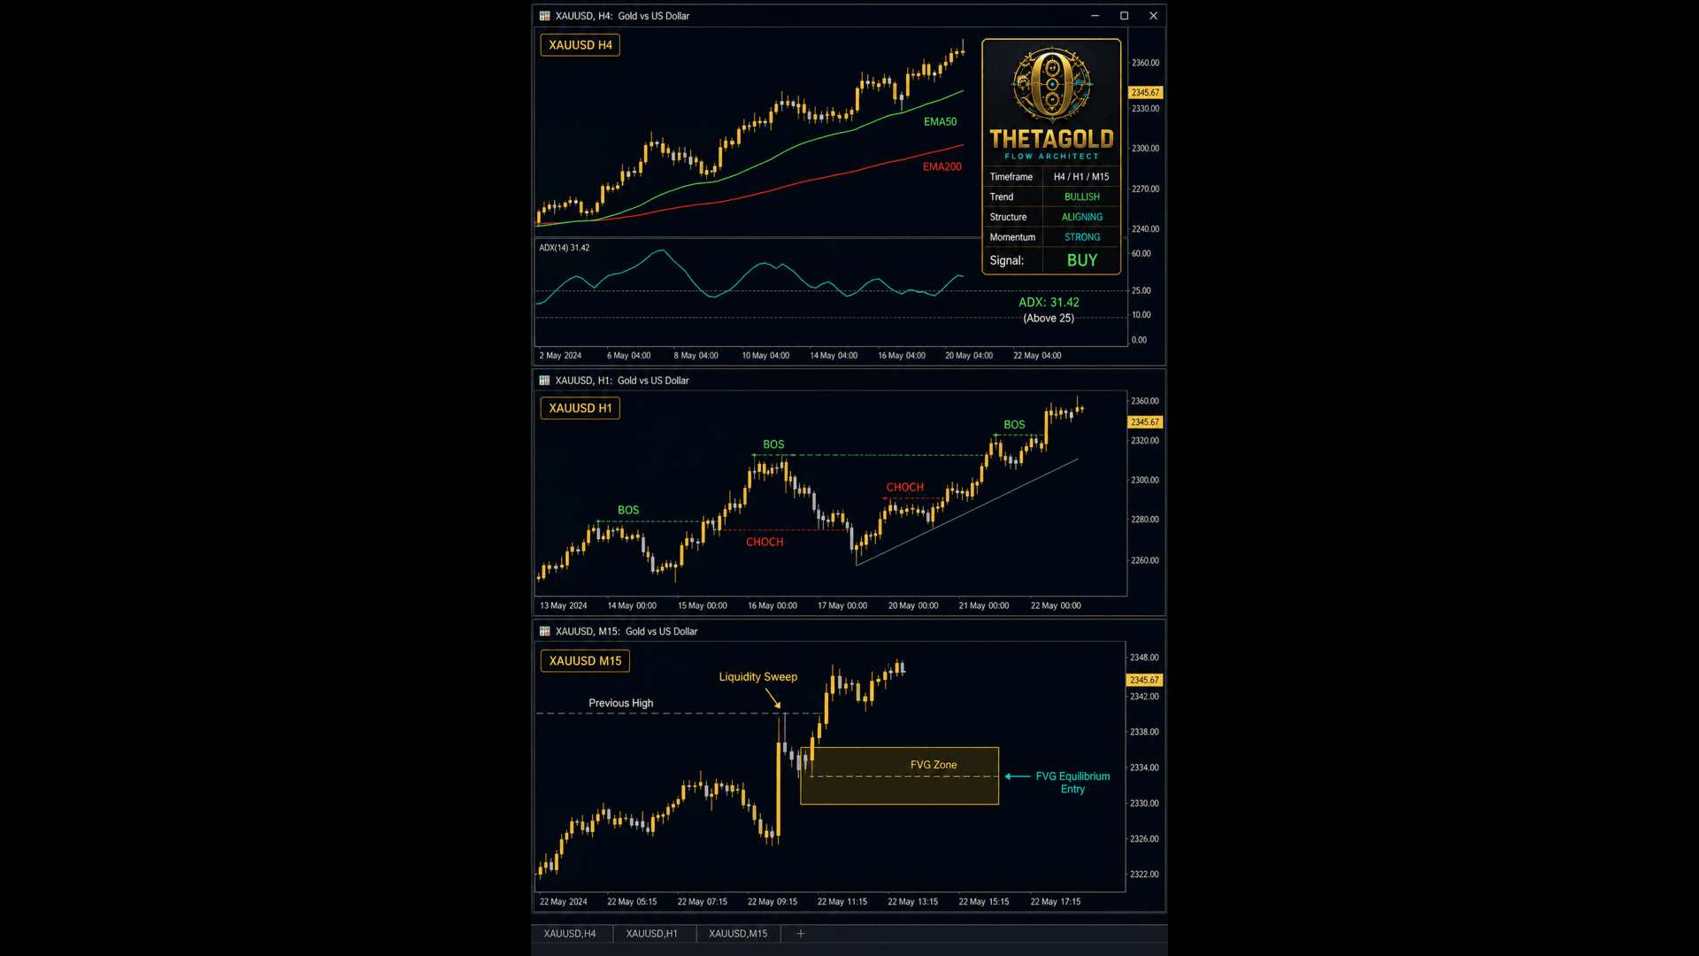
Task: Click the M15 chart window icon
Action: pyautogui.click(x=544, y=631)
